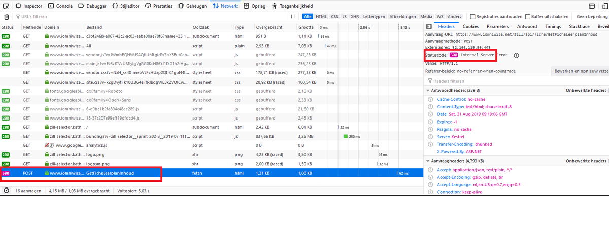Open the Geen beperking throttling dropdown
Image resolution: width=609 pixels, height=236 pixels.
tap(593, 17)
